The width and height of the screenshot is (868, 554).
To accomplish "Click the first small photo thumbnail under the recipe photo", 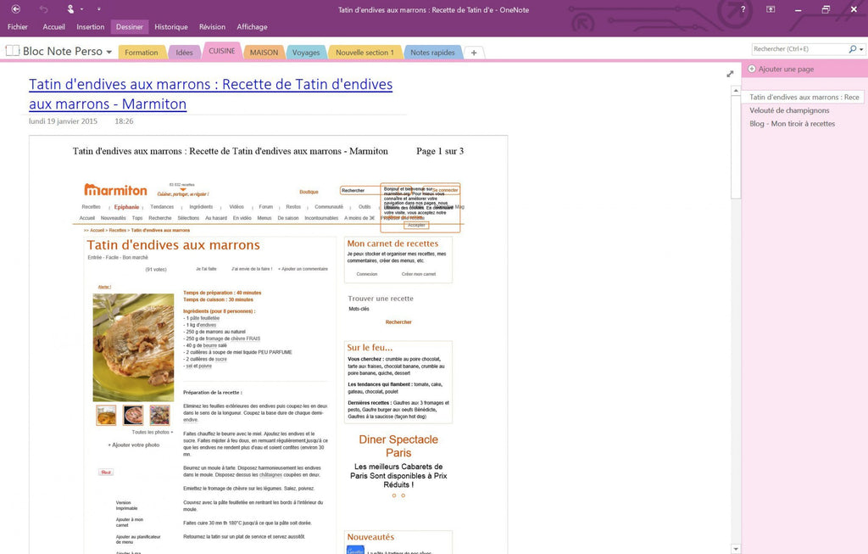I will pos(106,415).
